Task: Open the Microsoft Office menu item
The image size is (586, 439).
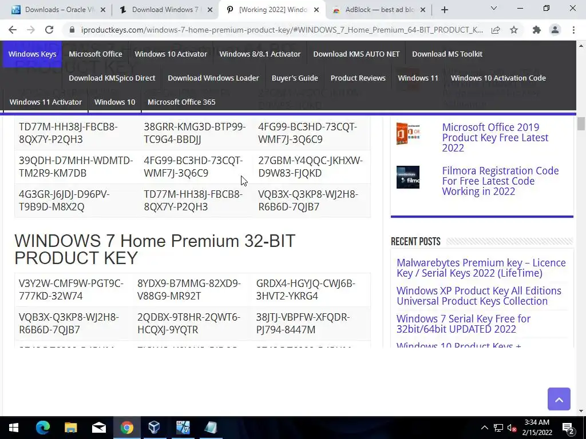Action: tap(96, 54)
